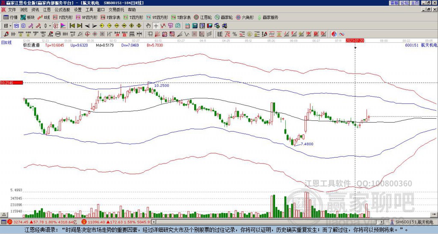
Task: Click the 极反通道 indicator label
Action: (31, 45)
